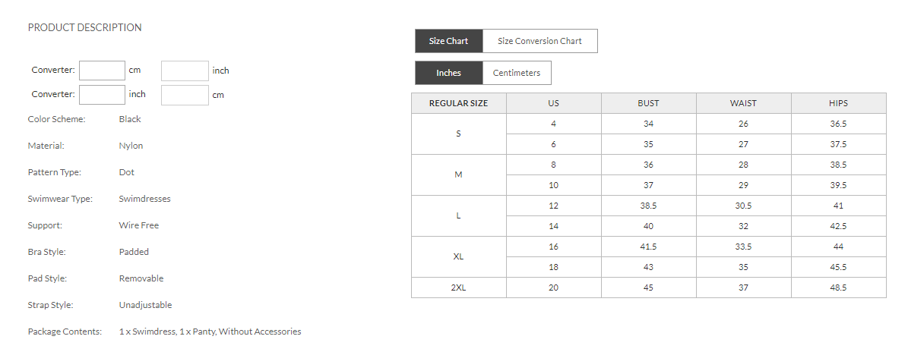Click the US column header

pyautogui.click(x=553, y=103)
